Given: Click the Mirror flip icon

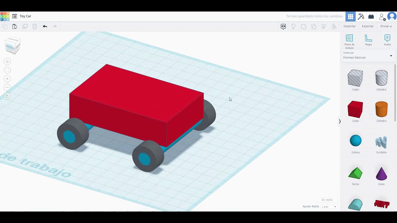Looking at the screenshot, I should click(334, 26).
